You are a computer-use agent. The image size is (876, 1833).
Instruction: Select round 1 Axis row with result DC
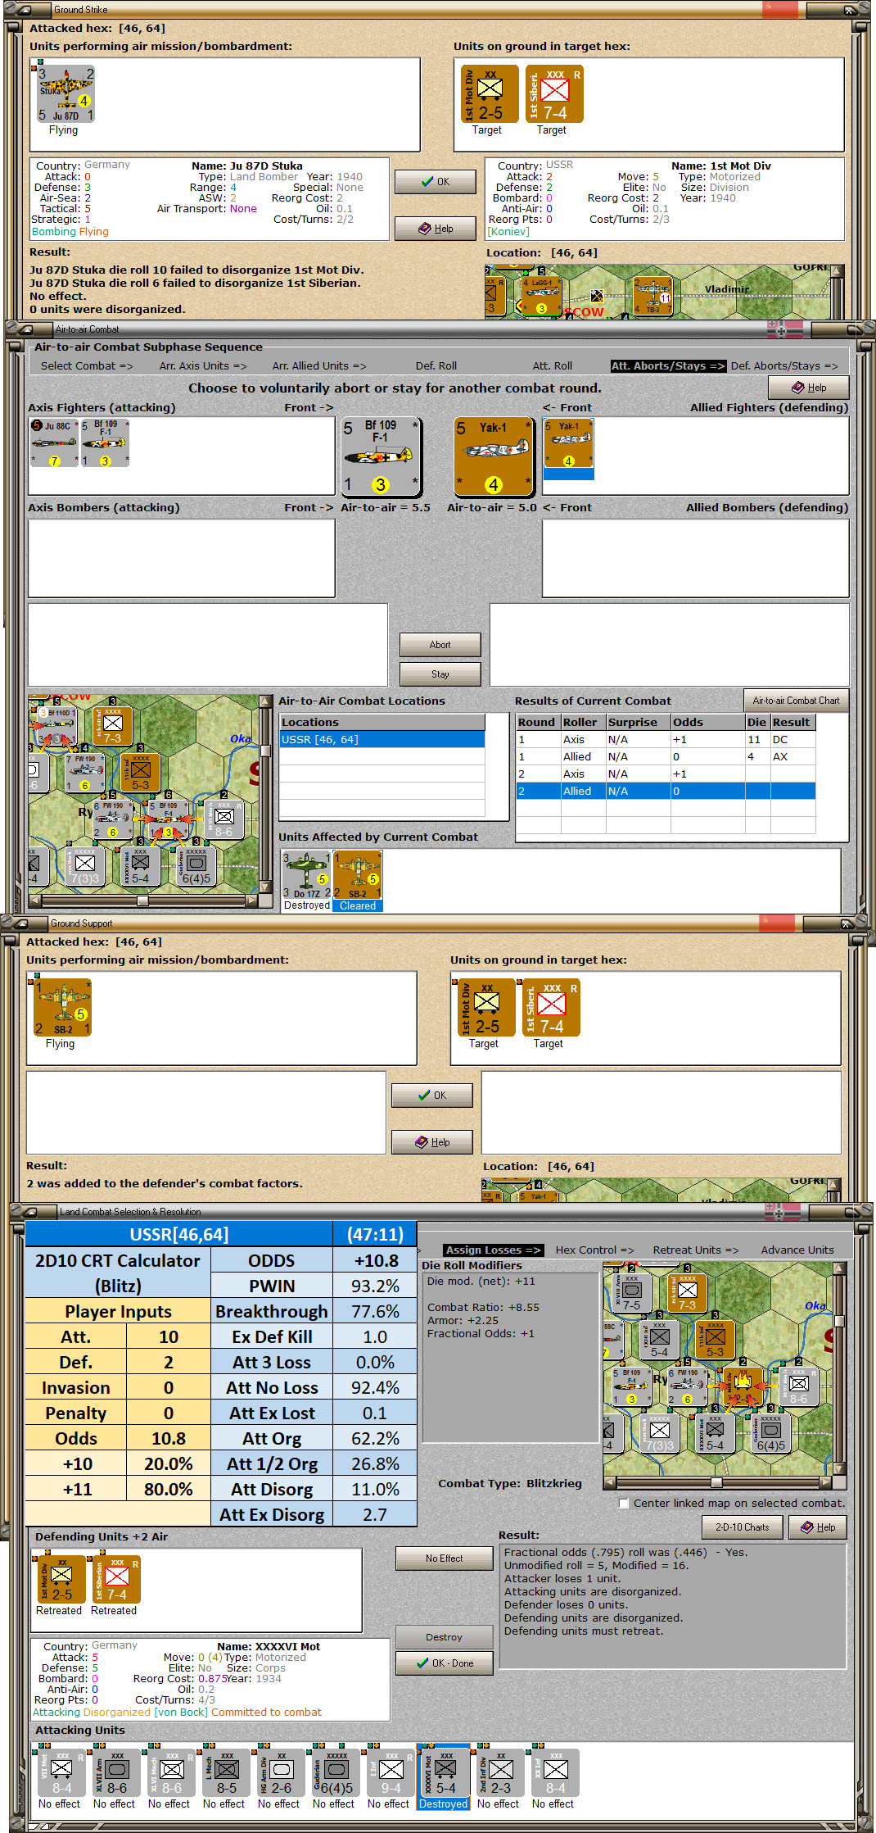point(665,740)
